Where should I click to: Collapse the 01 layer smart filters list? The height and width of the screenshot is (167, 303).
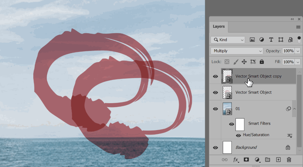coord(294,109)
